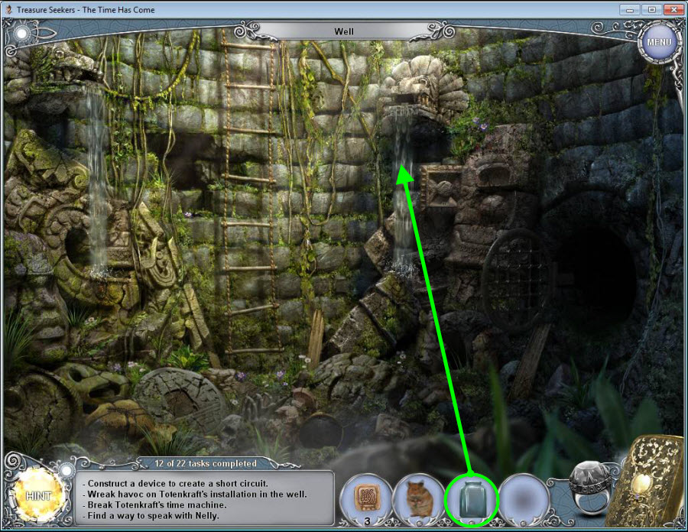Image resolution: width=688 pixels, height=532 pixels.
Task: Open the golden ornate journal book
Action: [653, 483]
